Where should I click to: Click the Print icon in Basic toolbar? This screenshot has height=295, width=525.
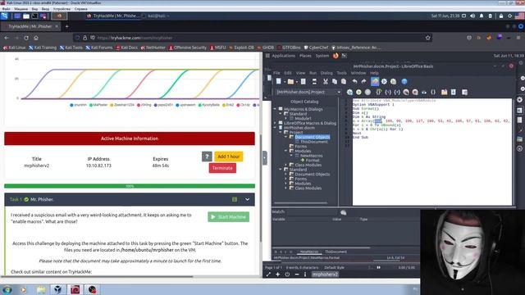coord(314,81)
